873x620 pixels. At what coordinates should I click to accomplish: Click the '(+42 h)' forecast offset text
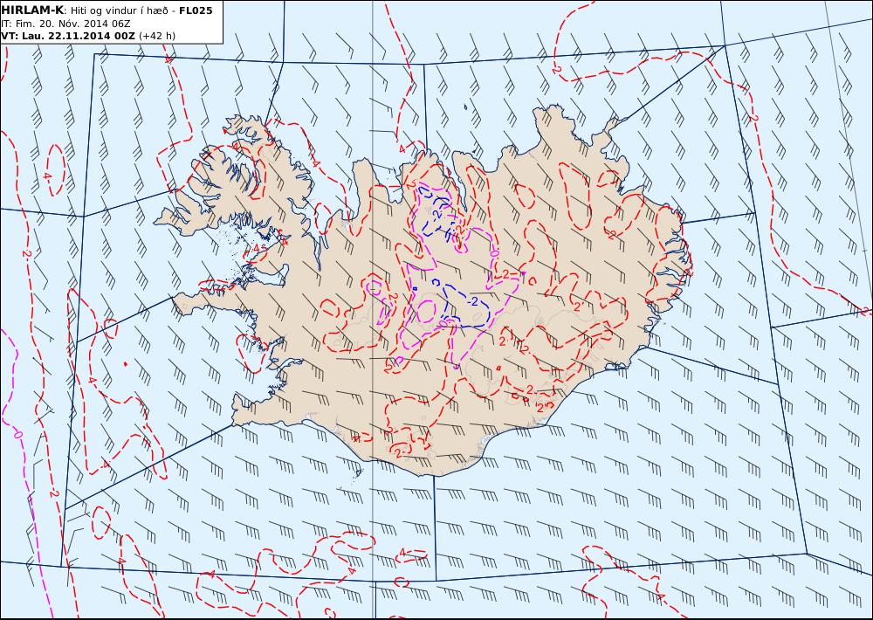(157, 36)
